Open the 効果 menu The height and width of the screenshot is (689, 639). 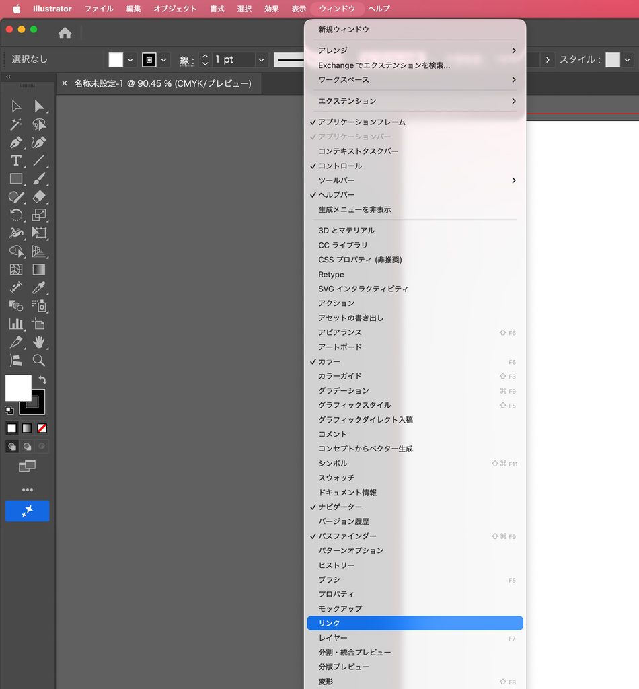pos(272,9)
